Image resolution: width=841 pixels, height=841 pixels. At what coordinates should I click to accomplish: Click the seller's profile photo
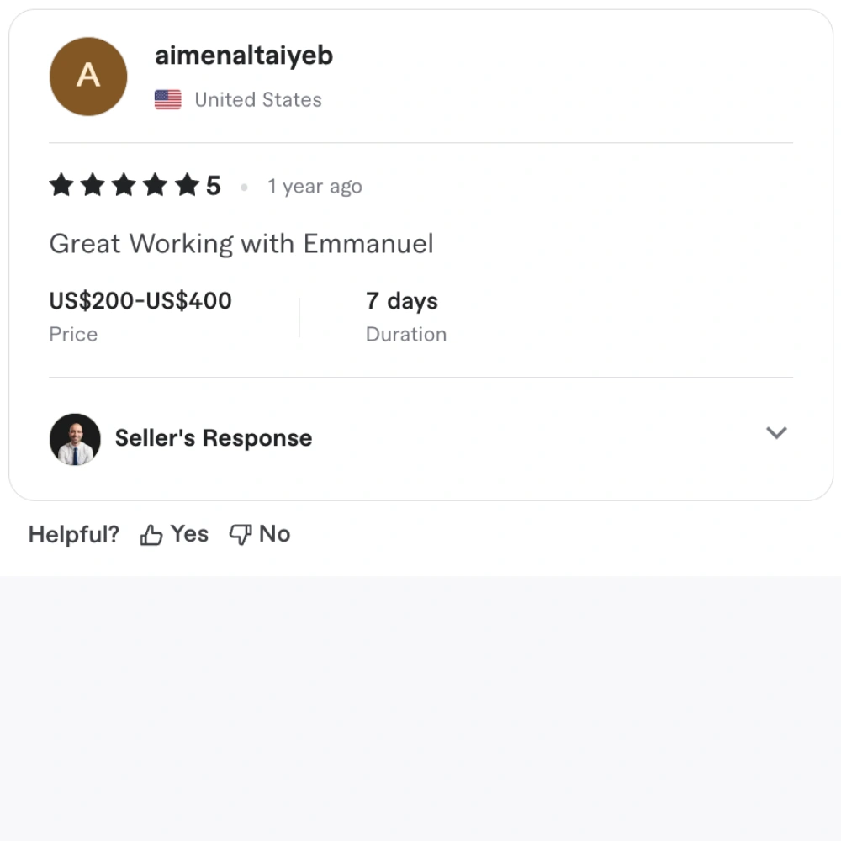(75, 439)
